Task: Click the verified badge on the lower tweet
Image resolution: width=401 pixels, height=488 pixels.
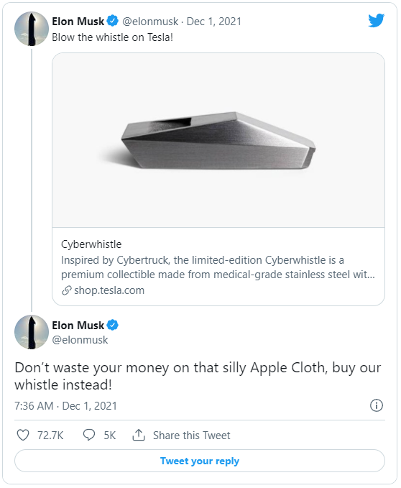Action: 113,325
